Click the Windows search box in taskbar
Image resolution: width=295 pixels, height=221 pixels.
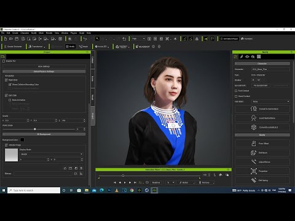tap(34, 190)
